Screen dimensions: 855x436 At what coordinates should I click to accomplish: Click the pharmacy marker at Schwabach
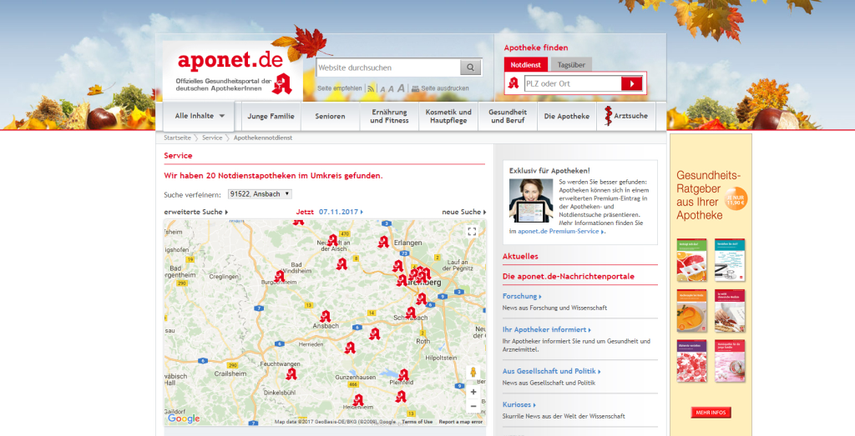tap(411, 313)
